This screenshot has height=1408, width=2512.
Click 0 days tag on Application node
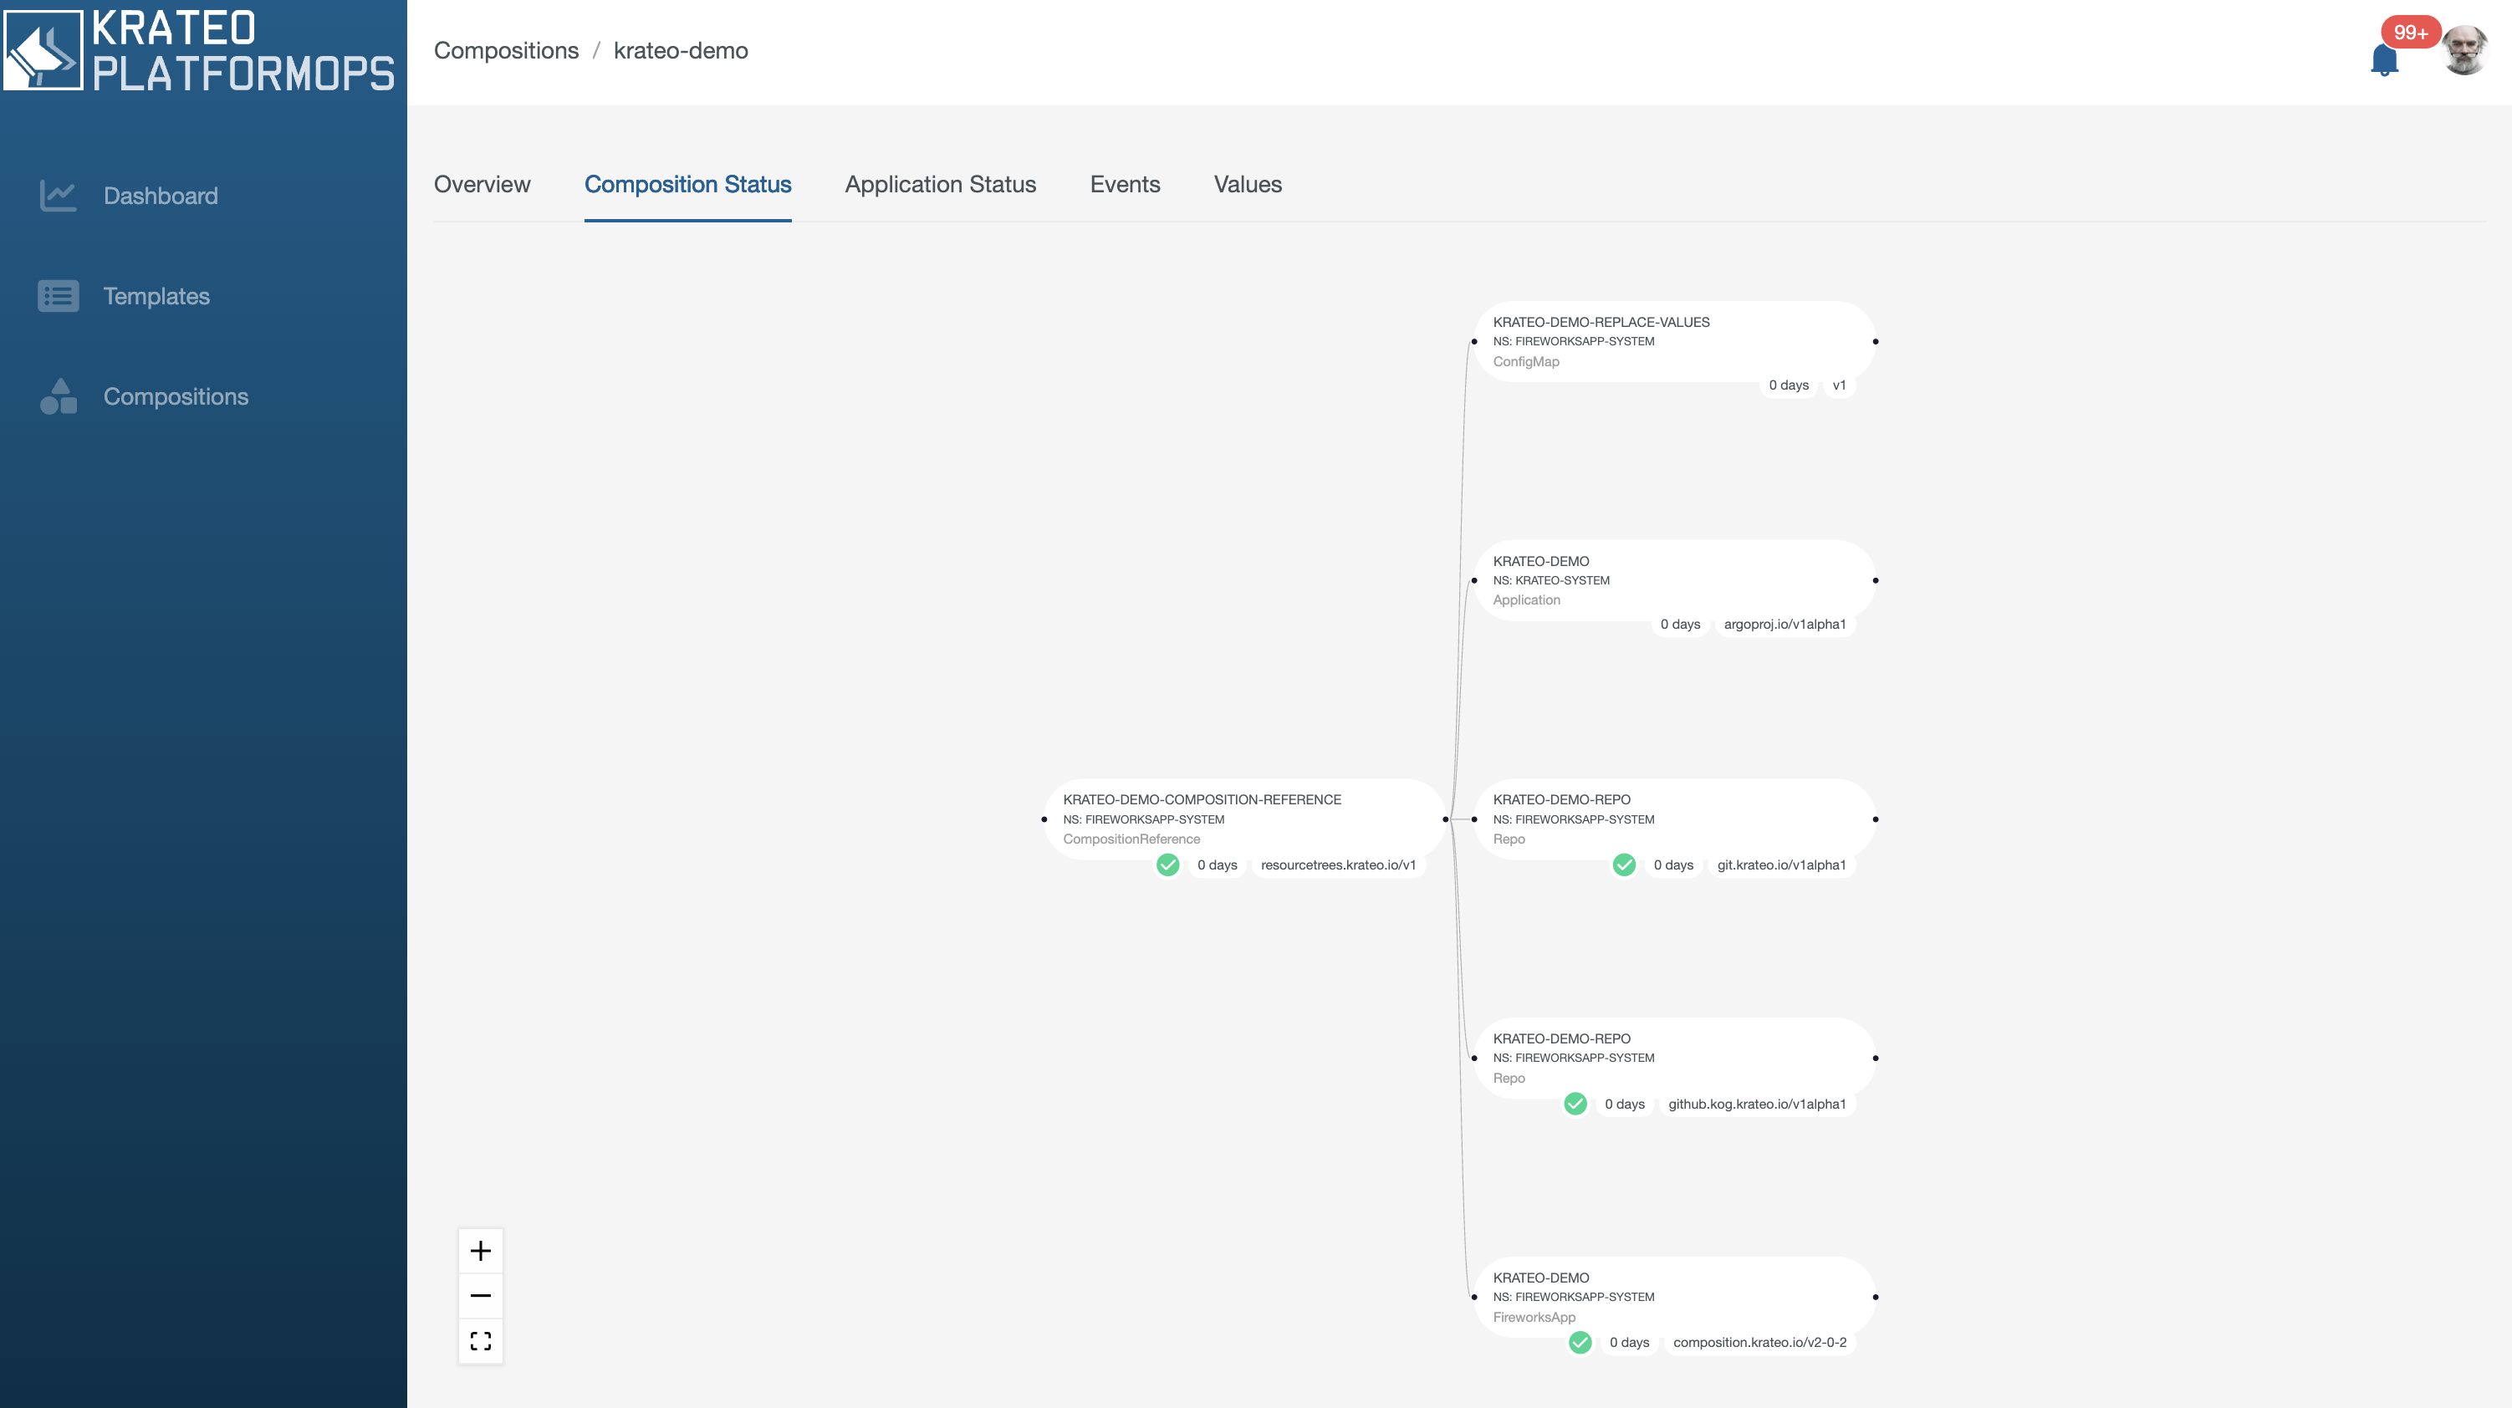click(x=1680, y=624)
